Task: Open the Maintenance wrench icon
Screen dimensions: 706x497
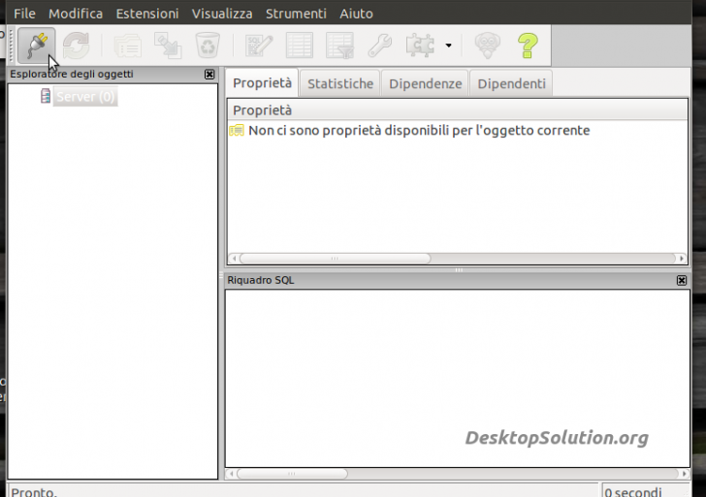Action: (379, 46)
